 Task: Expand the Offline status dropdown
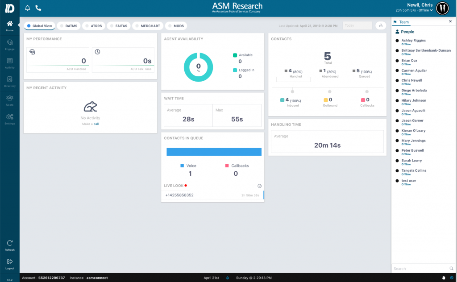[426, 10]
